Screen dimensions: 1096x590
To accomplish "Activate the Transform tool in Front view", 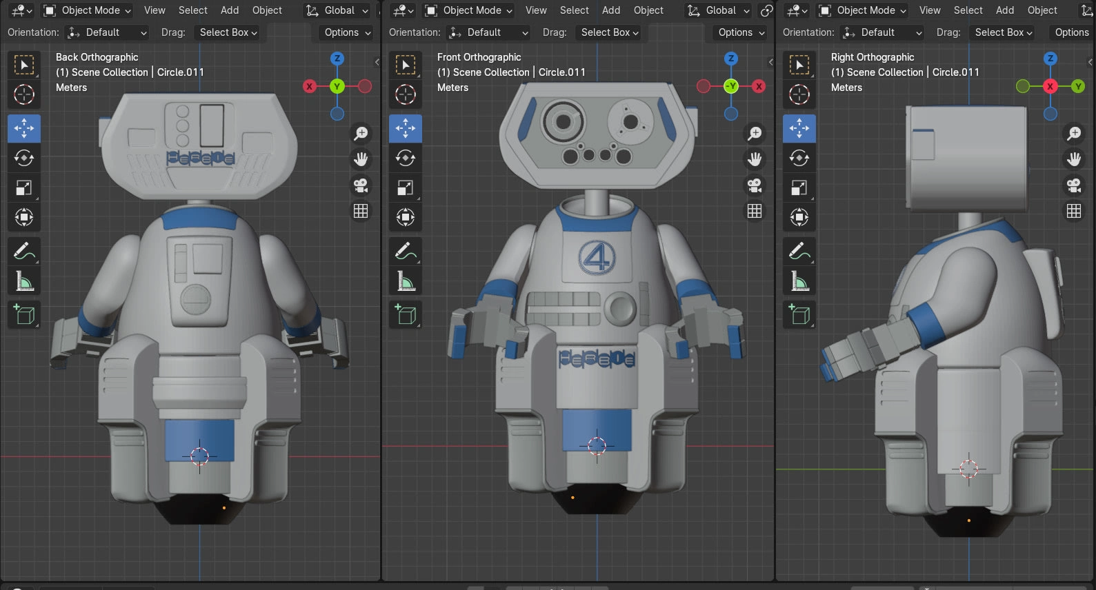I will tap(406, 217).
